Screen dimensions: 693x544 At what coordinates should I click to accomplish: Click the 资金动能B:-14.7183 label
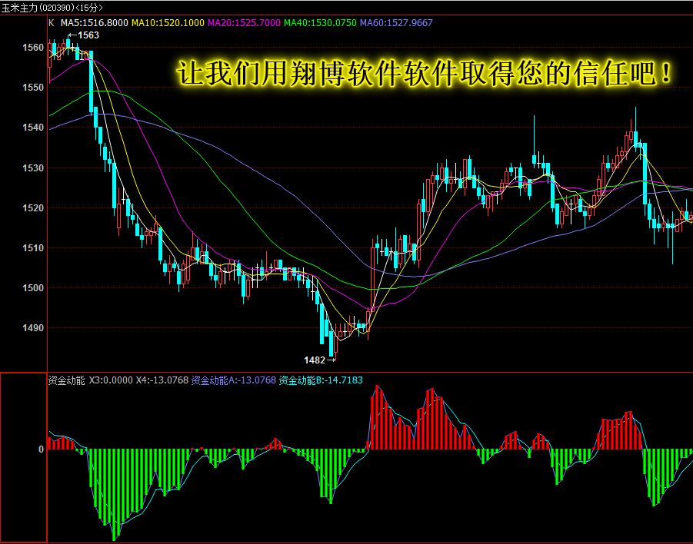(321, 380)
